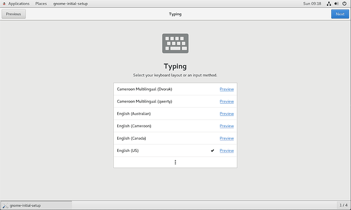This screenshot has width=351, height=210.
Task: Select the English (US) layout row
Action: [175, 151]
